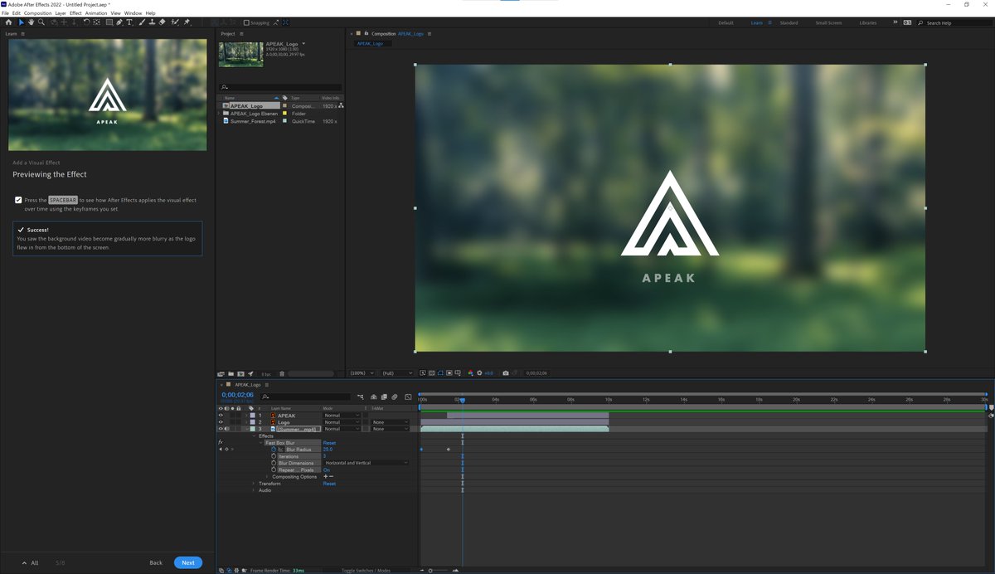Image resolution: width=995 pixels, height=574 pixels.
Task: Open Blur Dimensions Horizontal and Vertical dropdown
Action: click(366, 463)
